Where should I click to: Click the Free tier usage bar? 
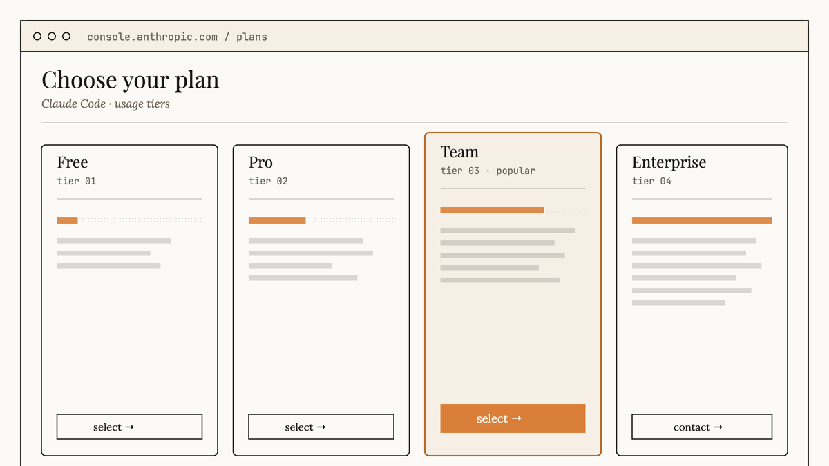pyautogui.click(x=131, y=220)
